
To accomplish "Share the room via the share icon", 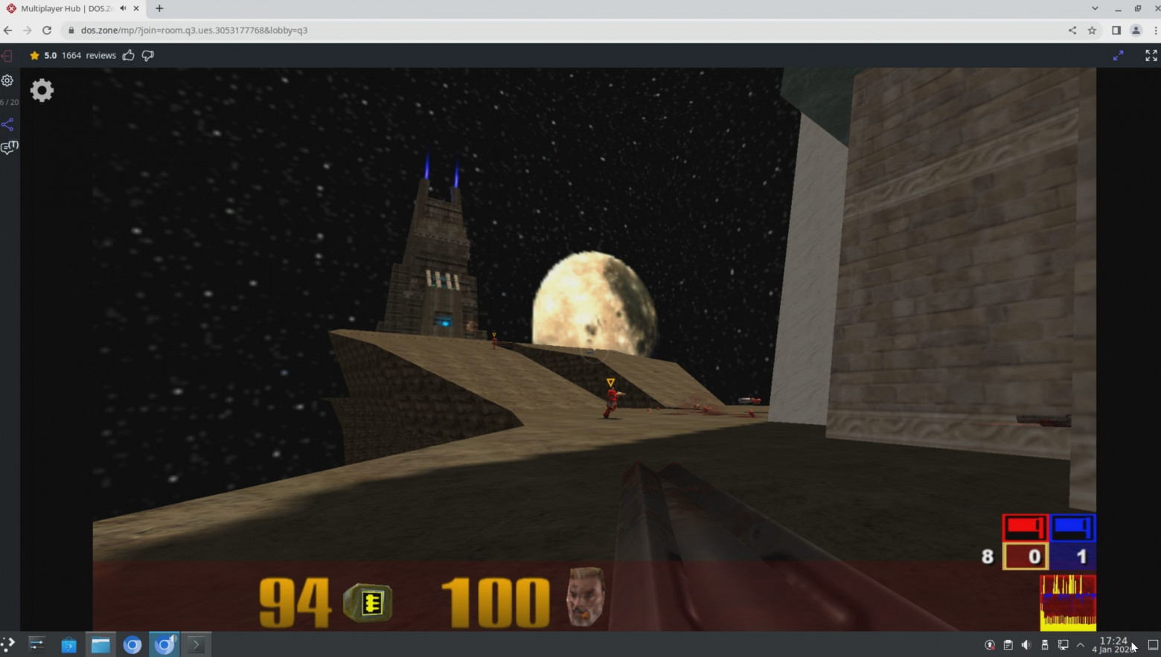I will [7, 124].
